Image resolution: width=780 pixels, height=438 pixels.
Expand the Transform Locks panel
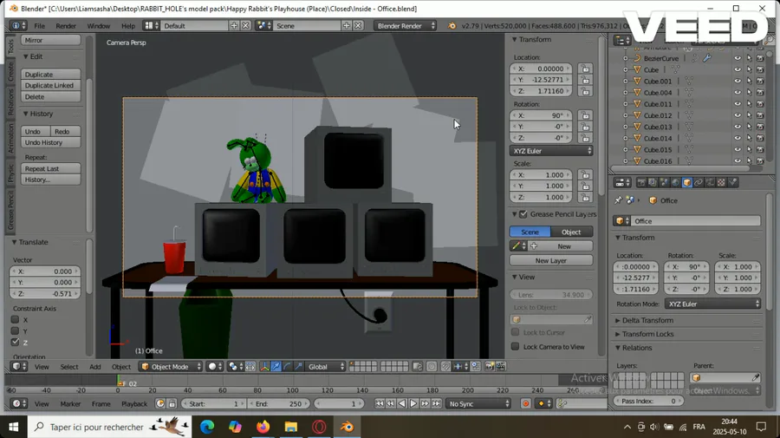pyautogui.click(x=647, y=334)
